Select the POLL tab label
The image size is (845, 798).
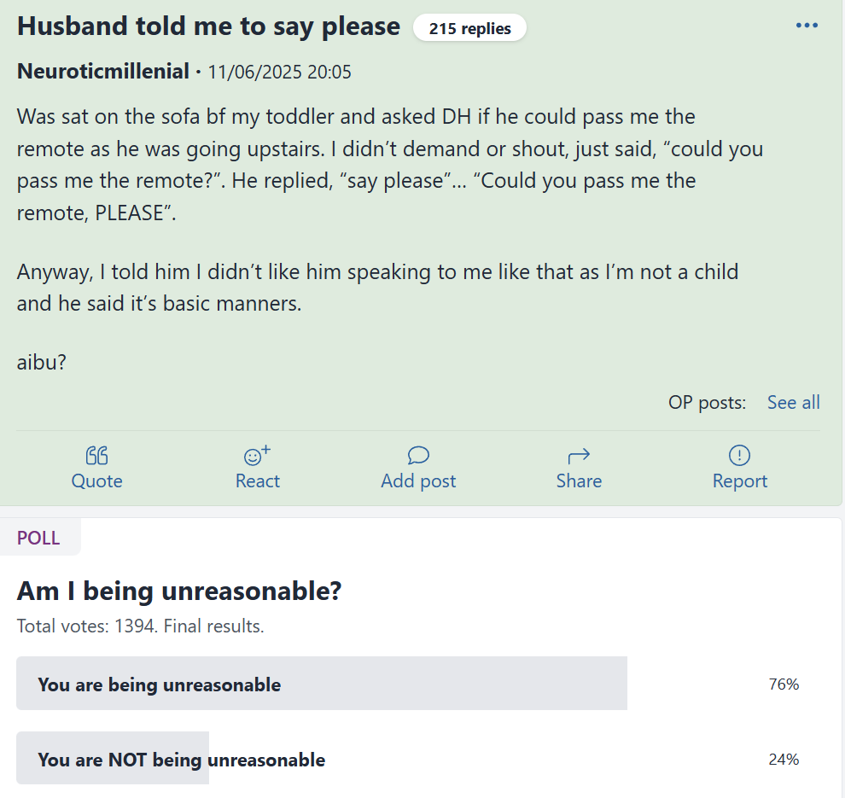pos(38,538)
